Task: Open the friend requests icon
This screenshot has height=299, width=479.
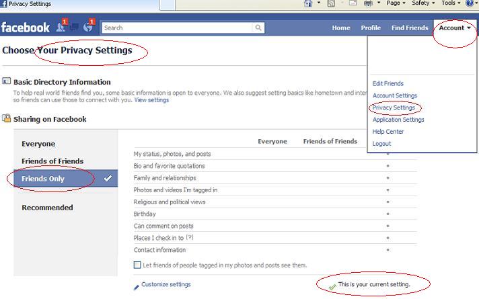Action: coord(61,26)
